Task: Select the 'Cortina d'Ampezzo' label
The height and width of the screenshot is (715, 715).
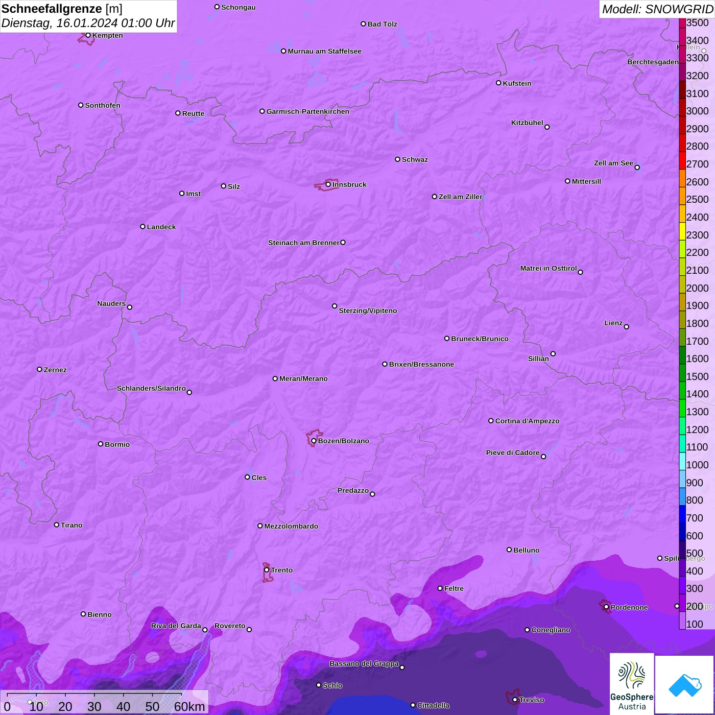Action: (527, 421)
